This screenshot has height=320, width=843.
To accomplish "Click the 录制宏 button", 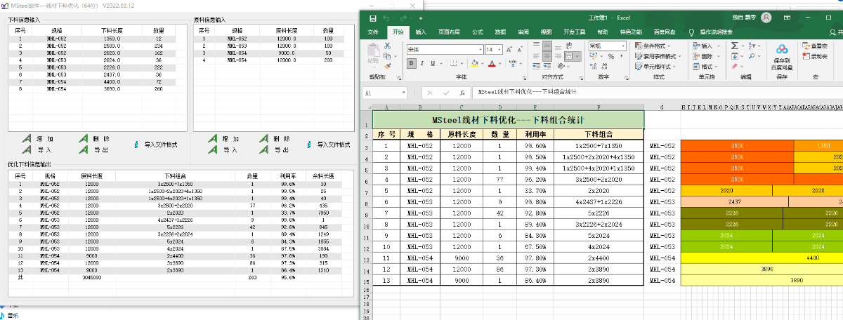I will pos(815,56).
